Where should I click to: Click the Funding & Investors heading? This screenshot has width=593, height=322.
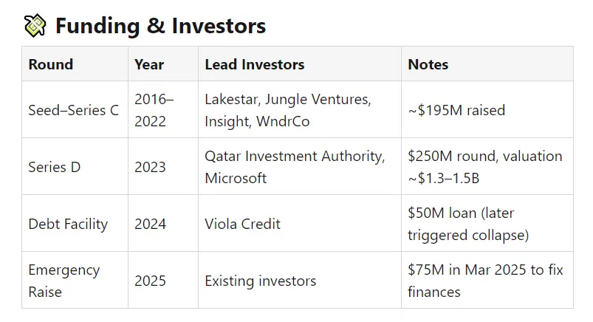160,26
